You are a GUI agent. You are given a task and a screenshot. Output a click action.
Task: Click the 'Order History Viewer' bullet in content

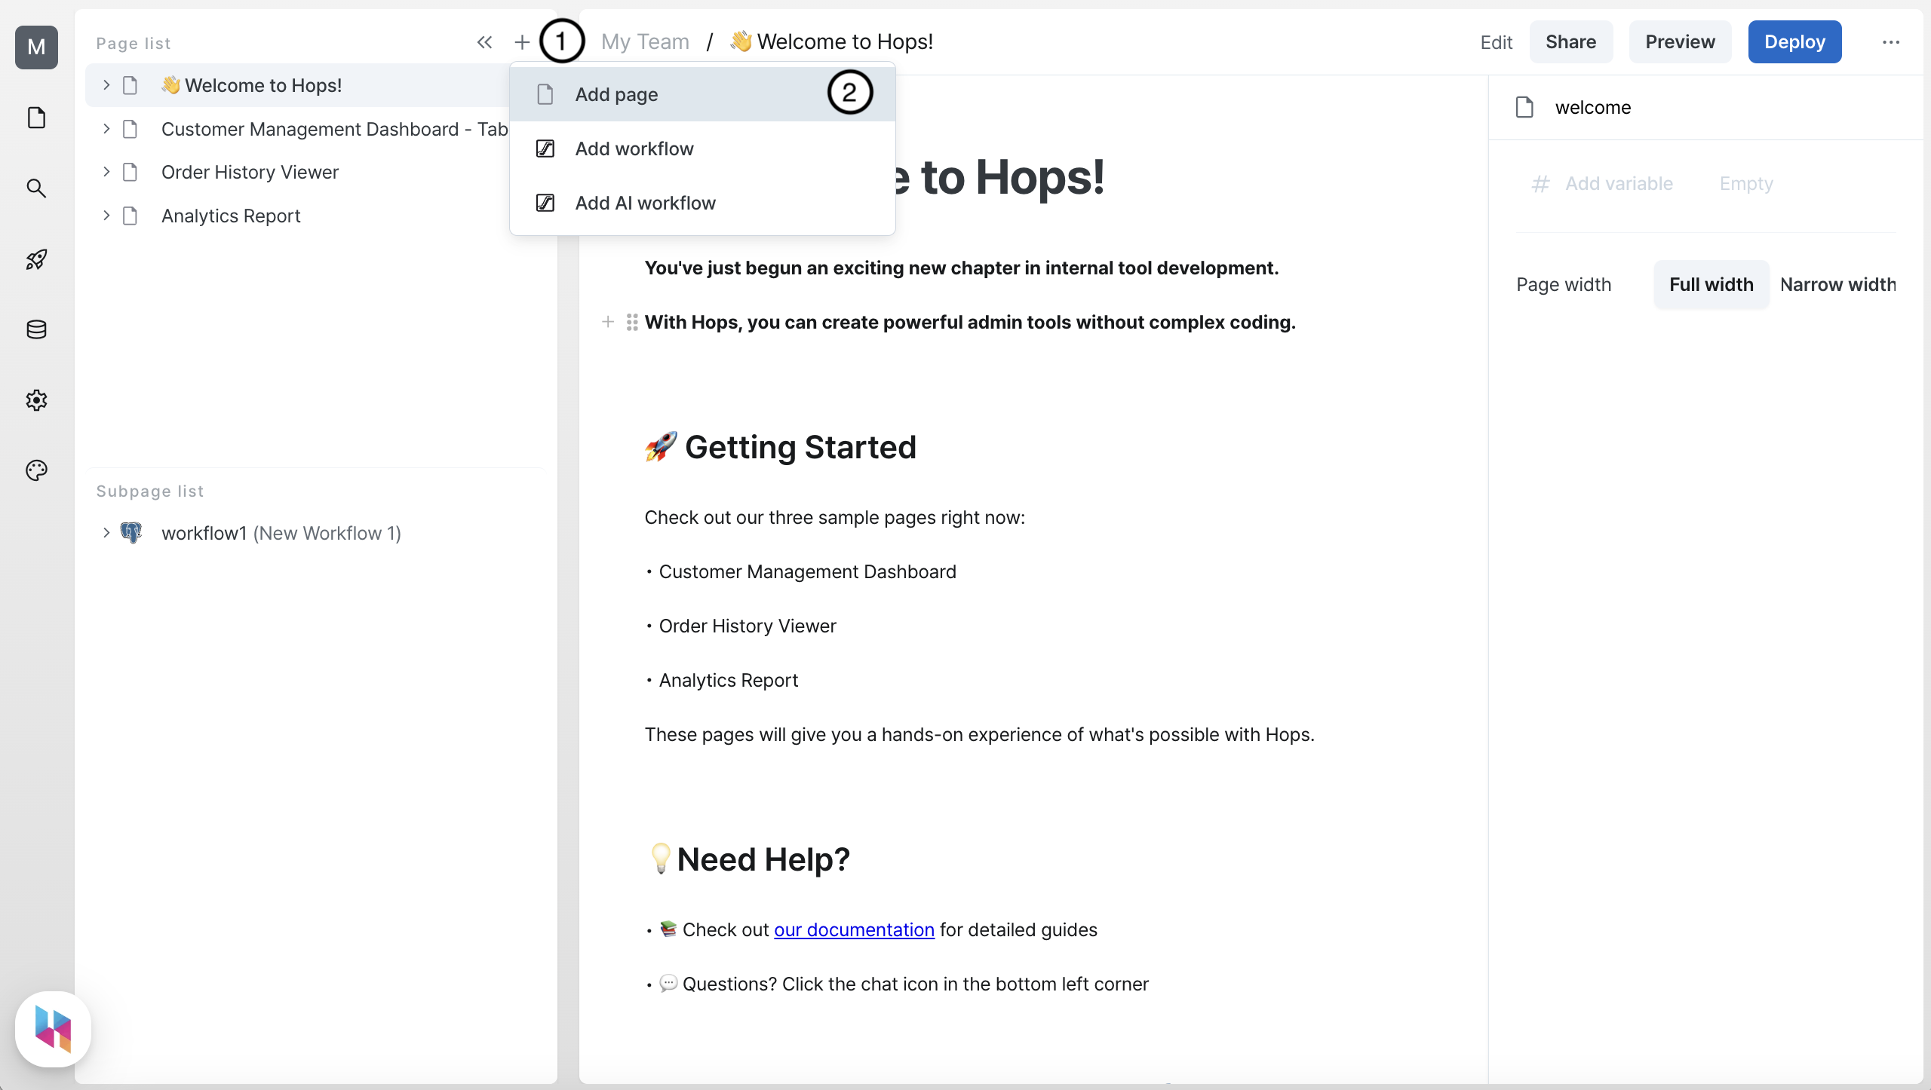tap(748, 626)
